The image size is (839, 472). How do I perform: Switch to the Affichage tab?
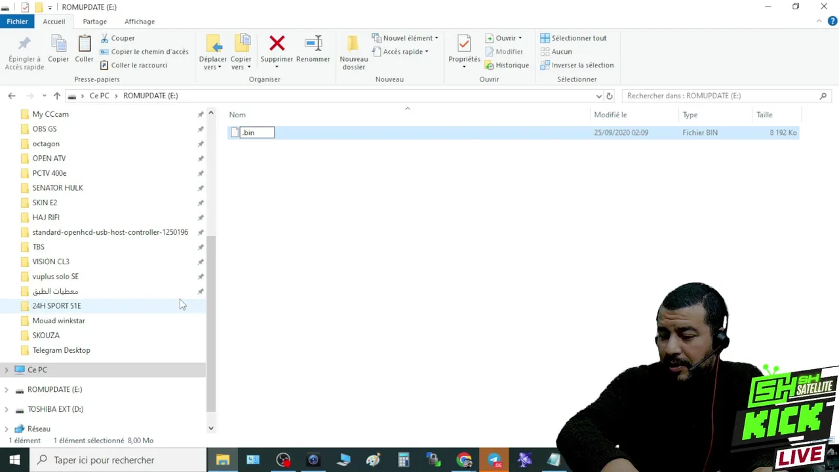[x=140, y=22]
